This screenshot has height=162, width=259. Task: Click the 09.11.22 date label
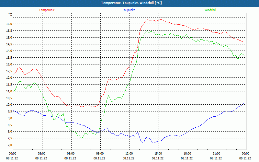(245, 158)
